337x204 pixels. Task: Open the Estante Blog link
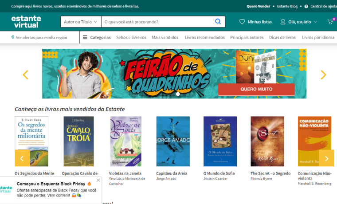point(287,6)
